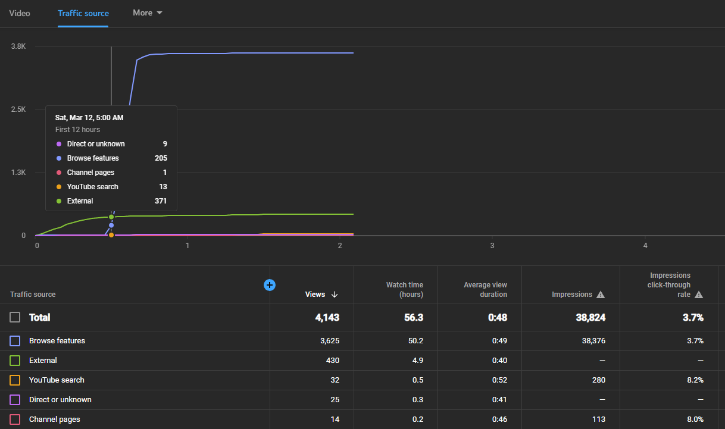Select the Traffic source tab
The width and height of the screenshot is (725, 429).
(x=83, y=13)
